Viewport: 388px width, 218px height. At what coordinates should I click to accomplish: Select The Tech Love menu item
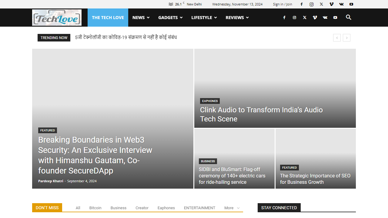(108, 18)
